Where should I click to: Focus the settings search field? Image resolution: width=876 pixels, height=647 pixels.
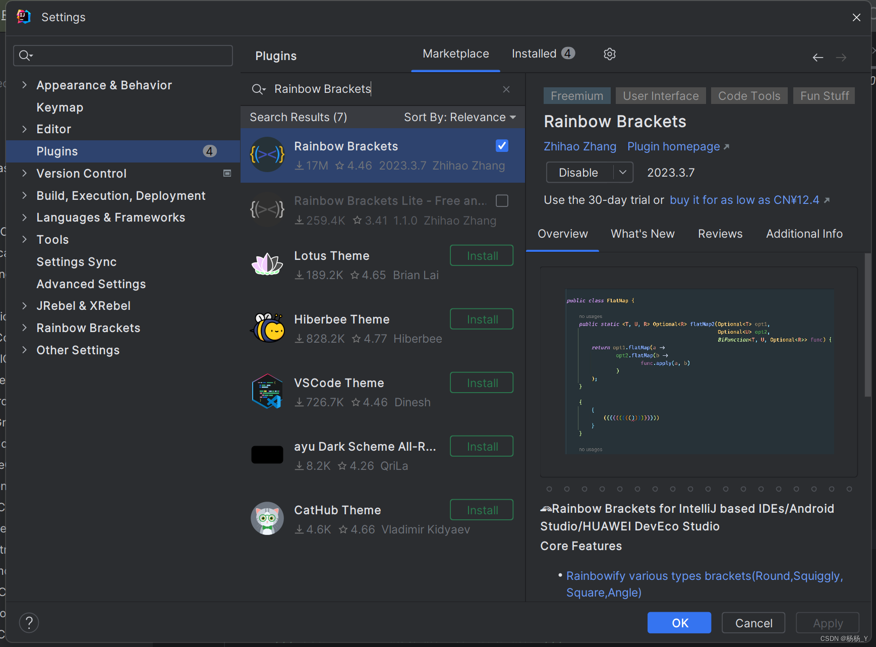click(123, 56)
